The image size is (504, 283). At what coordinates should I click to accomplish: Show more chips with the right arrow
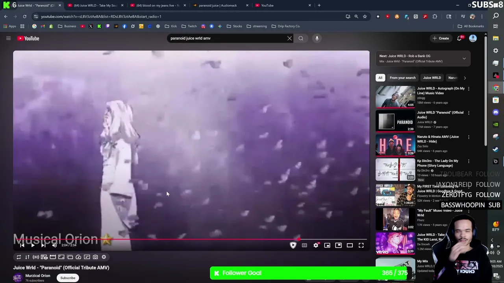pos(465,78)
